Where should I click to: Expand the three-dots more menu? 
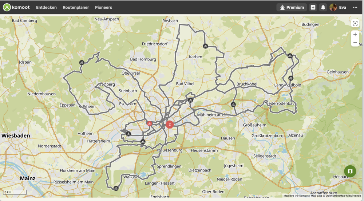click(355, 7)
